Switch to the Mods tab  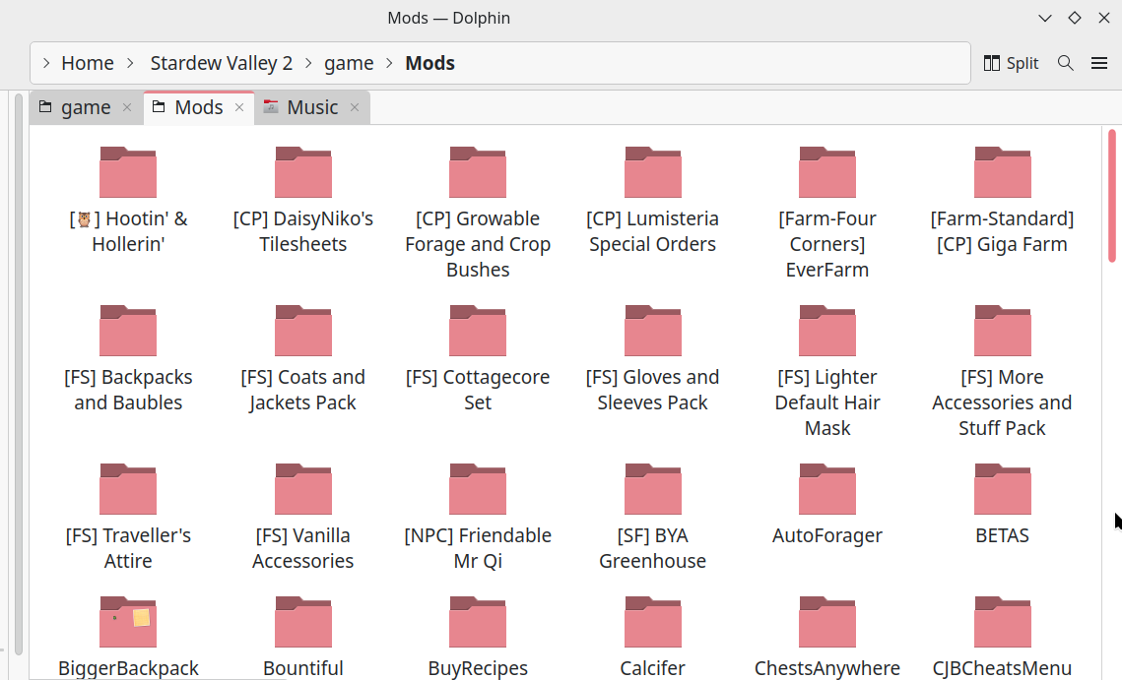pyautogui.click(x=199, y=107)
